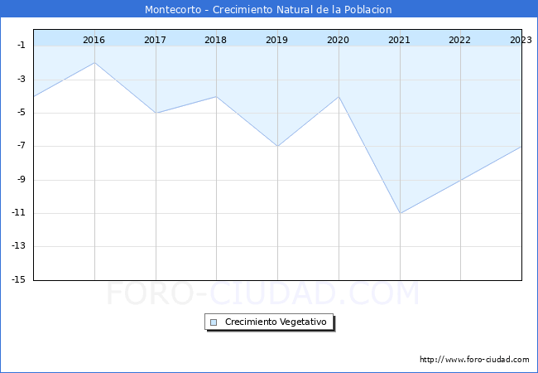Click the -7 y-axis value
Viewport: 538px width, 373px height.
click(x=22, y=146)
